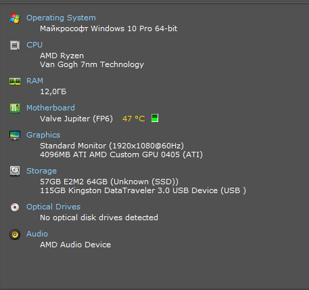Viewport: 309px width, 290px height.
Task: Click the green Motherboard circuit icon
Action: [15, 108]
